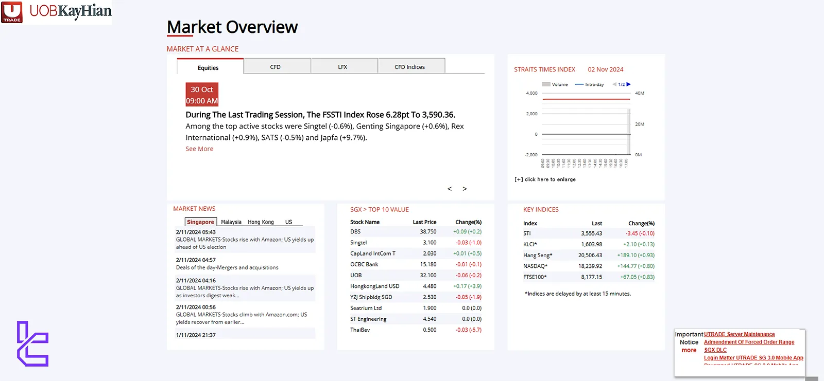Click Last Price column header

[x=424, y=222]
